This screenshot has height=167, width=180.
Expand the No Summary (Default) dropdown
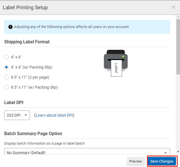click(x=87, y=152)
